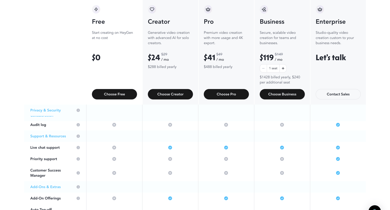This screenshot has height=210, width=390.
Task: Open info icon next to Live chat support
Action: [x=78, y=148]
